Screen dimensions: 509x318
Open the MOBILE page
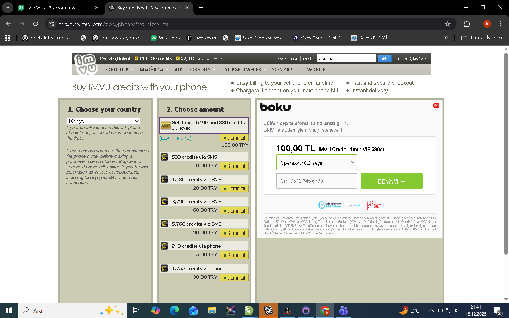[316, 70]
